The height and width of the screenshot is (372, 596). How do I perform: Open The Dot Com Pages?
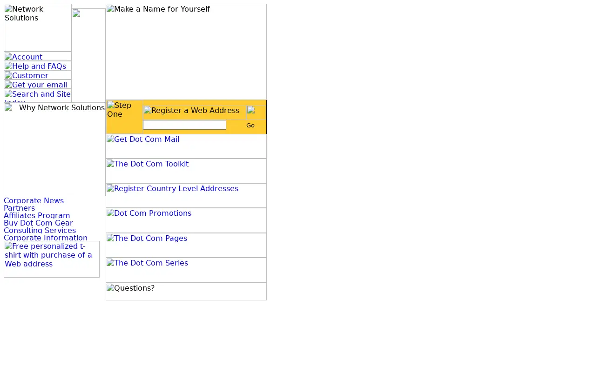pyautogui.click(x=186, y=246)
